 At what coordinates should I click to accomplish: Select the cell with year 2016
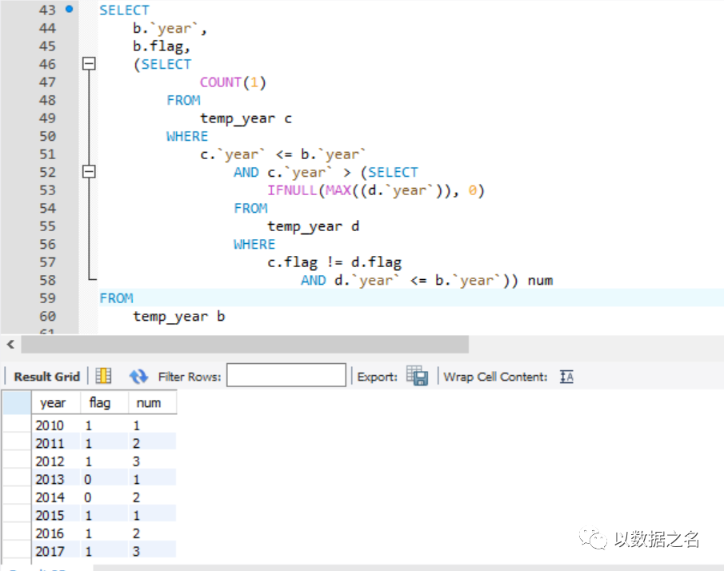tap(56, 533)
